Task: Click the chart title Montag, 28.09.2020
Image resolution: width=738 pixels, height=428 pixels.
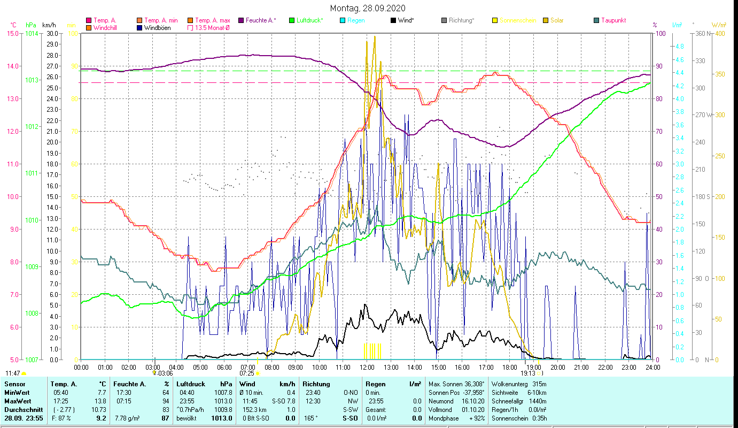Action: 368,8
